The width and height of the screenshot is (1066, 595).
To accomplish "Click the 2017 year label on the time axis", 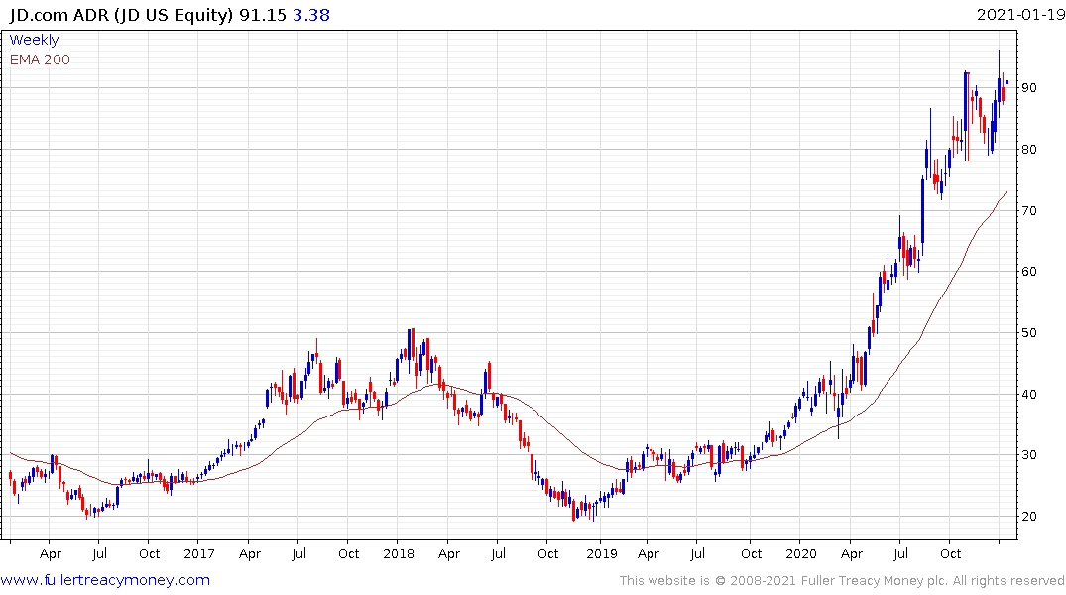I will tap(199, 554).
